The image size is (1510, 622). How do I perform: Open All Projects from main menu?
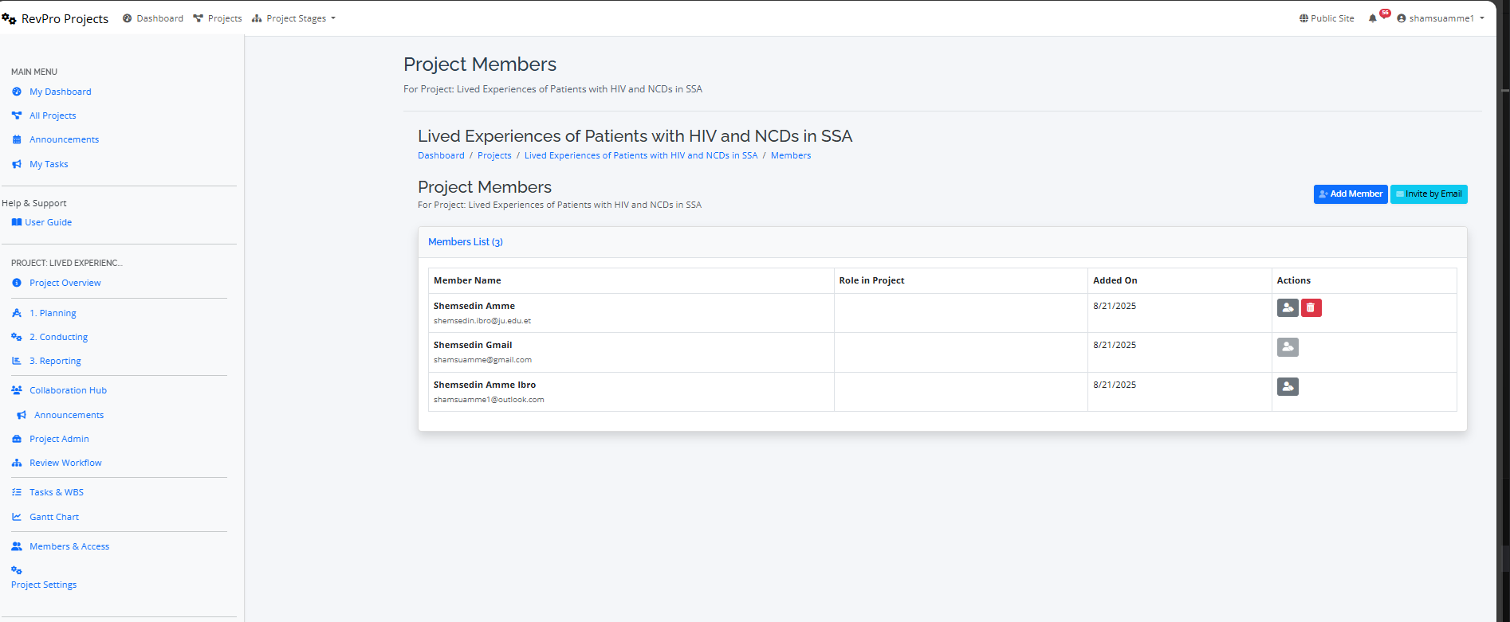click(x=53, y=115)
